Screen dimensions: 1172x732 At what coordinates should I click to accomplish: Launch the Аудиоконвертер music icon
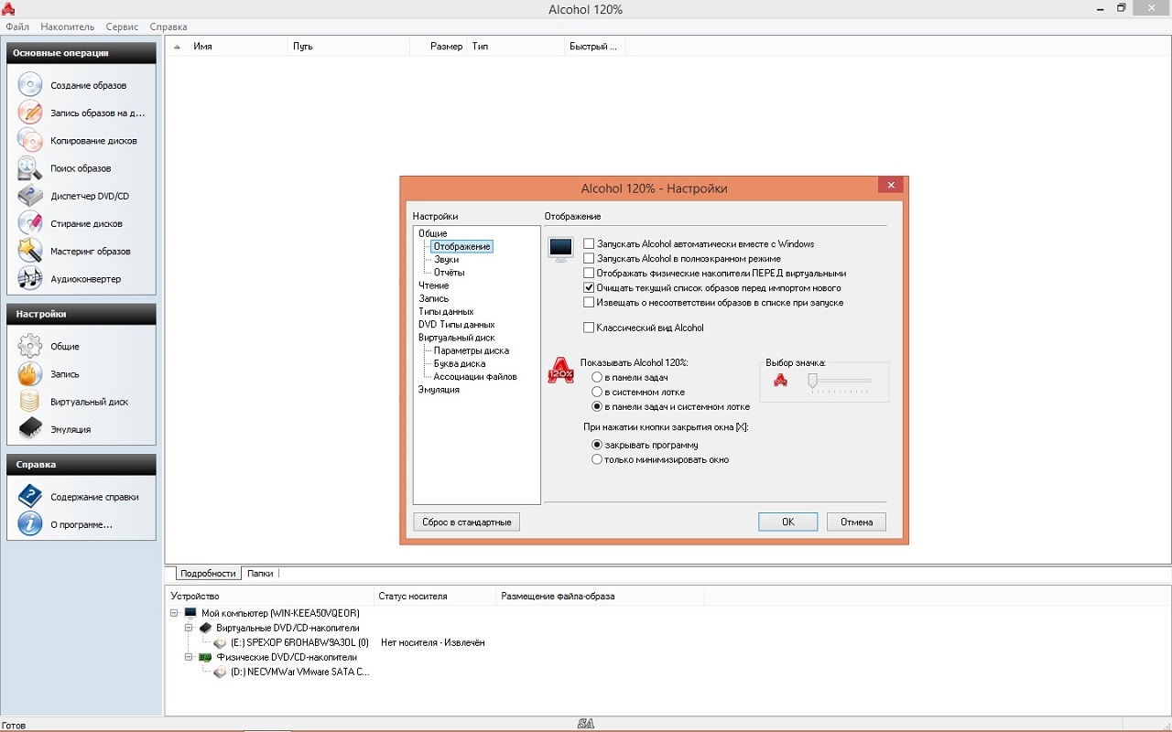pyautogui.click(x=30, y=278)
